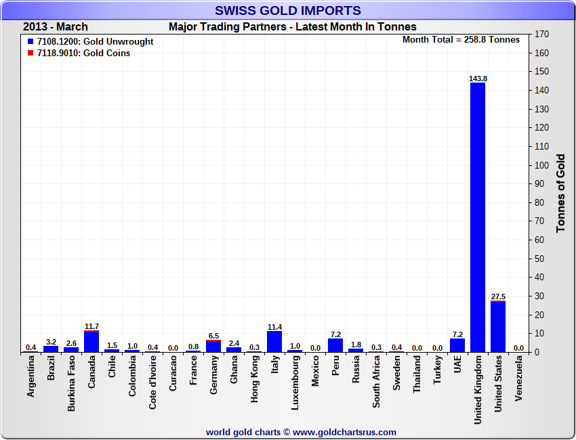576x440 pixels.
Task: Click the United Kingdom bar
Action: click(x=478, y=217)
